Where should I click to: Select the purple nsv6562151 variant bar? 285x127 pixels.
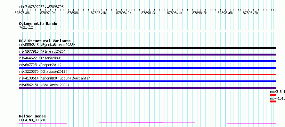[147, 88]
